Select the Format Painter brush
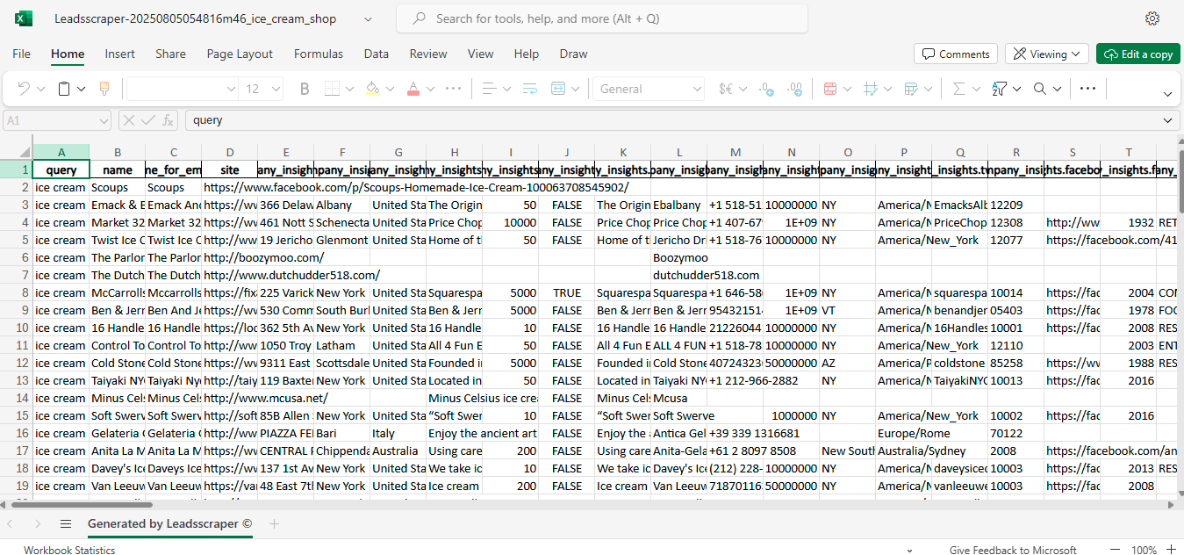 coord(104,89)
